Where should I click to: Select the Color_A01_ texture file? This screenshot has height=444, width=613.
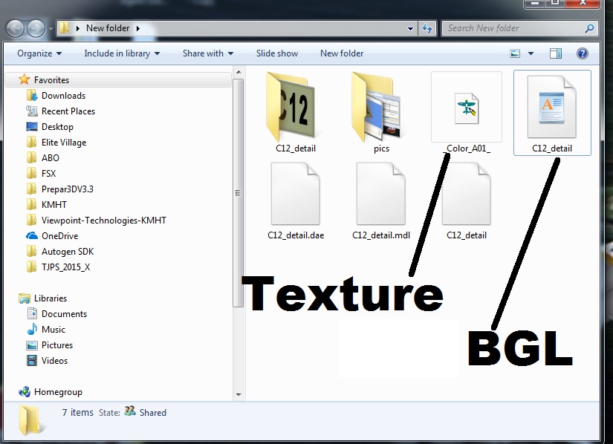(x=466, y=108)
